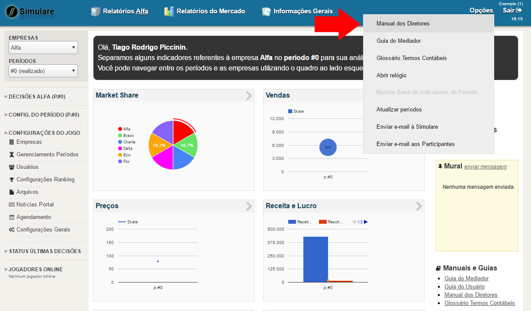The image size is (531, 311).
Task: Click the Nenhuma mensagem enviada text
Action: (x=479, y=187)
